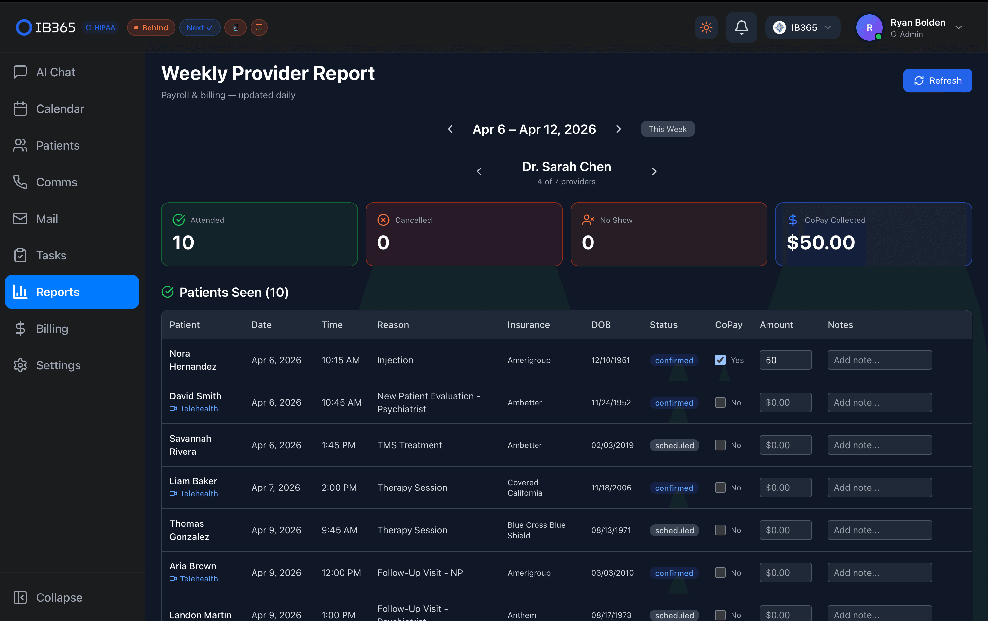The image size is (988, 621).
Task: Open the Calendar from the sidebar
Action: pos(61,108)
